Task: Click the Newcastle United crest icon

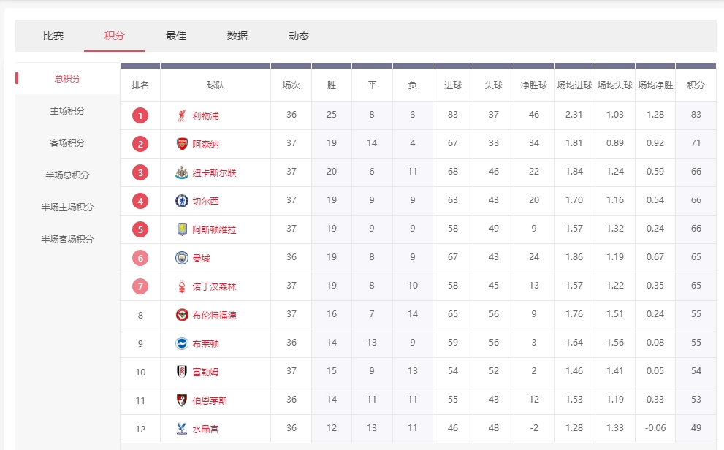Action: coord(181,172)
